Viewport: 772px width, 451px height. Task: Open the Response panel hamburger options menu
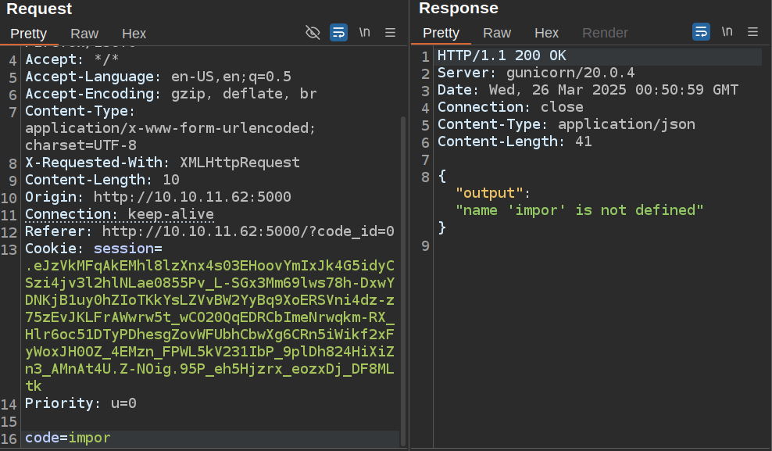point(752,32)
